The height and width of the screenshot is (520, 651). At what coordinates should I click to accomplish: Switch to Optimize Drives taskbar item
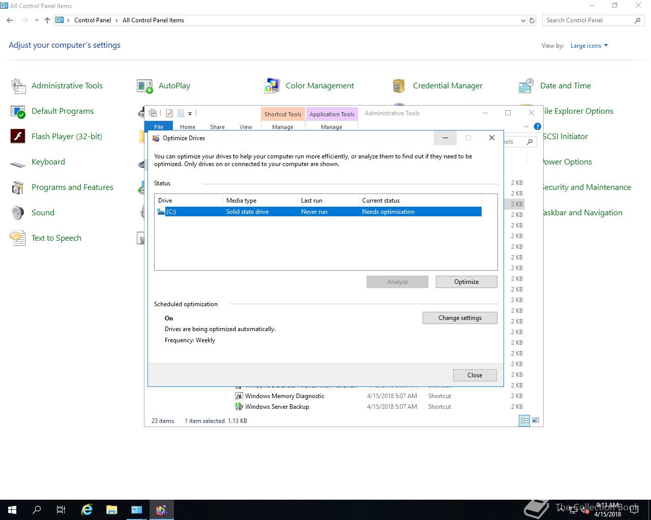[x=162, y=510]
